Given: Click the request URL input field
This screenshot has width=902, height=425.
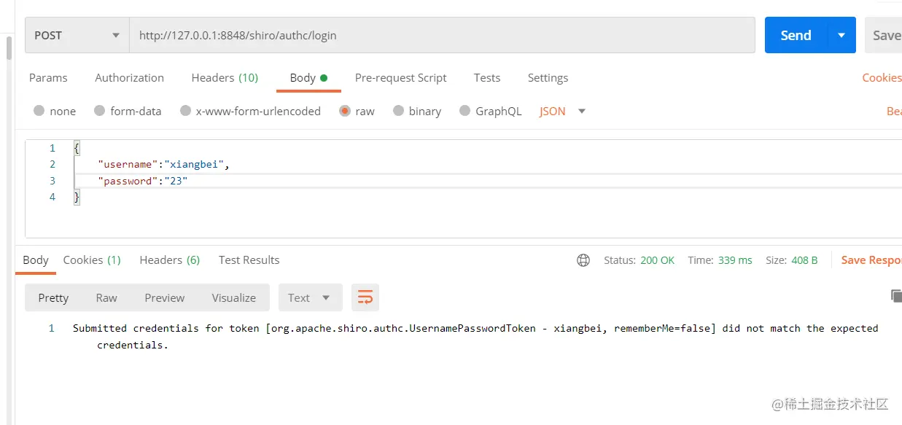Looking at the screenshot, I should tap(442, 35).
